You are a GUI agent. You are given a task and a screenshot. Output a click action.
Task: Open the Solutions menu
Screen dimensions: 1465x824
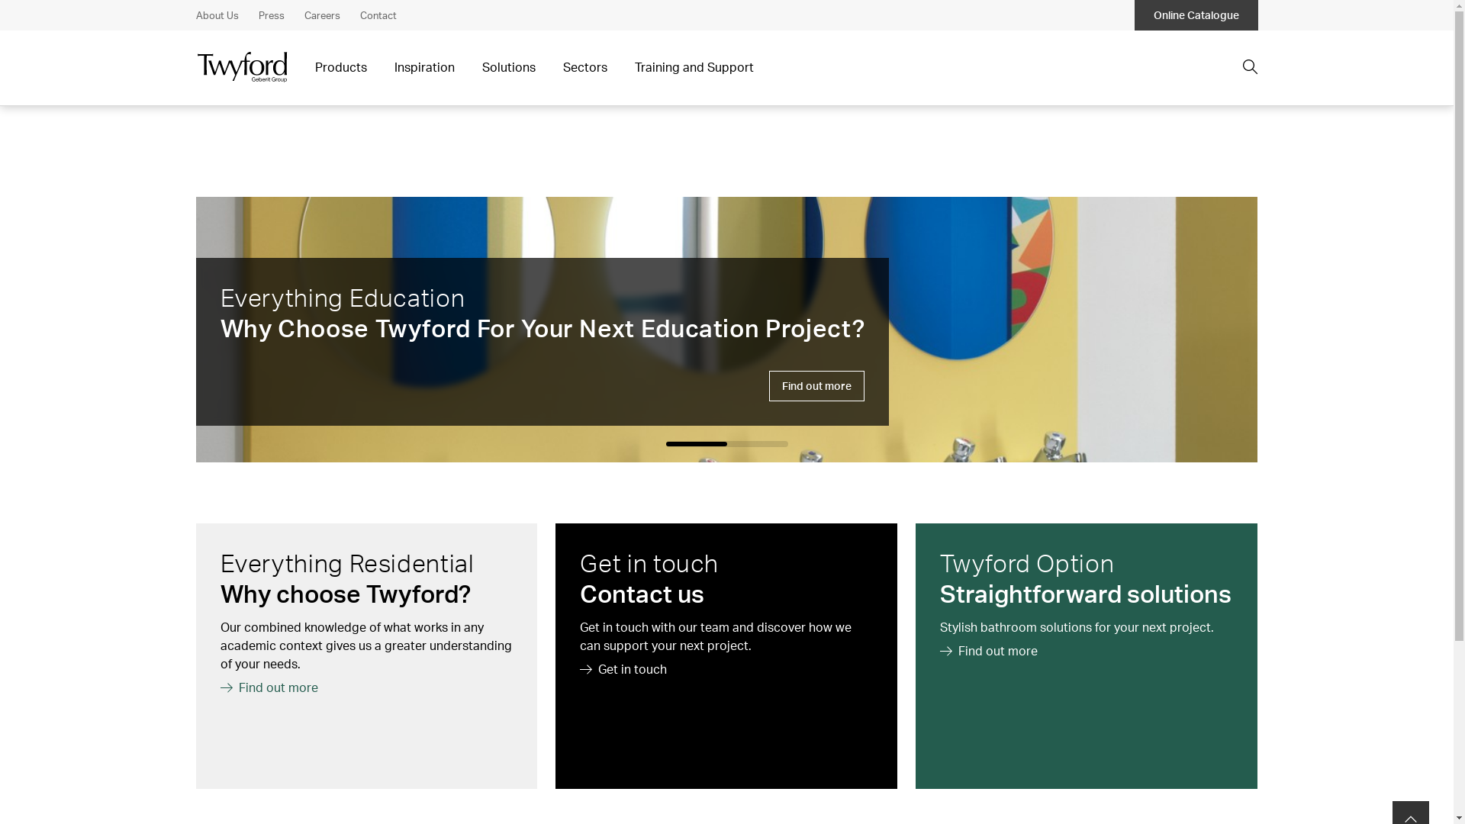[x=508, y=67]
